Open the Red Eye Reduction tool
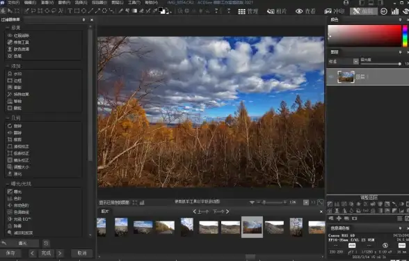The image size is (409, 261). click(18, 35)
